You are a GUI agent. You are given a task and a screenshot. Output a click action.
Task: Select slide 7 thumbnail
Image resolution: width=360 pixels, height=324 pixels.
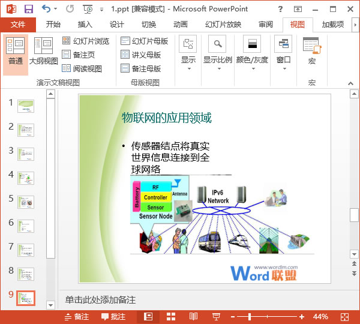[26, 250]
